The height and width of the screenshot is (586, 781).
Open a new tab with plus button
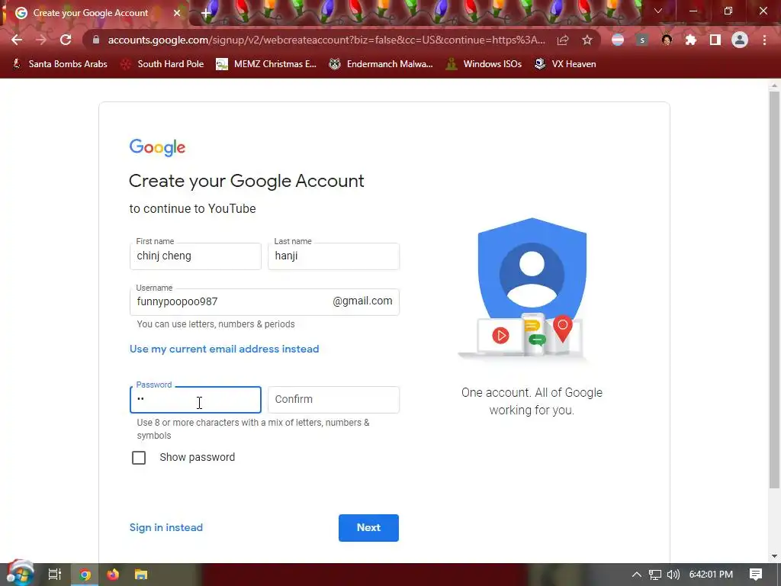[x=206, y=14]
